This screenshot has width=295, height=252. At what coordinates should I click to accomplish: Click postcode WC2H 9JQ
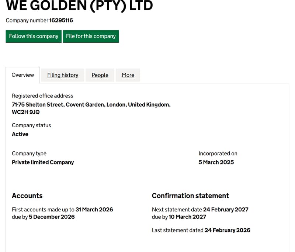[x=26, y=112]
